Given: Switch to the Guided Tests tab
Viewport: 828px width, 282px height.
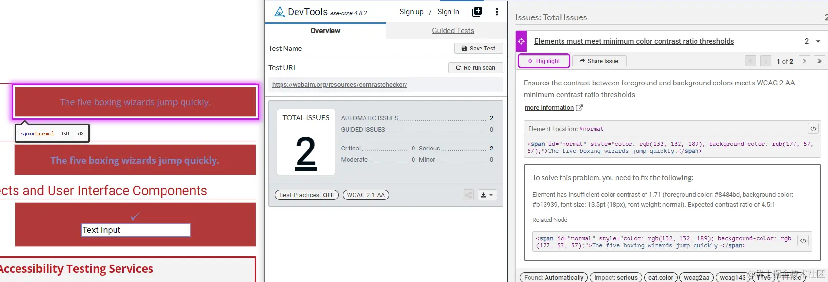Looking at the screenshot, I should pyautogui.click(x=453, y=31).
